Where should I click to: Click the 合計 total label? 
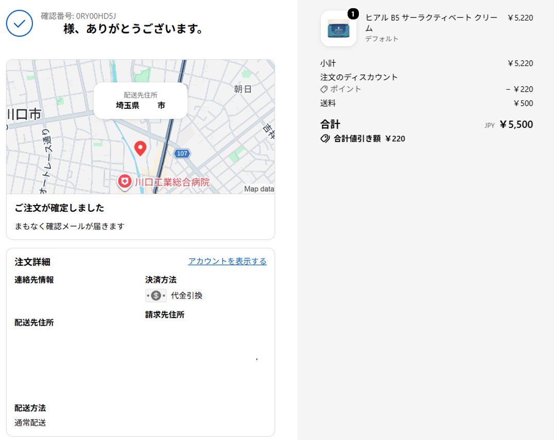click(x=331, y=125)
